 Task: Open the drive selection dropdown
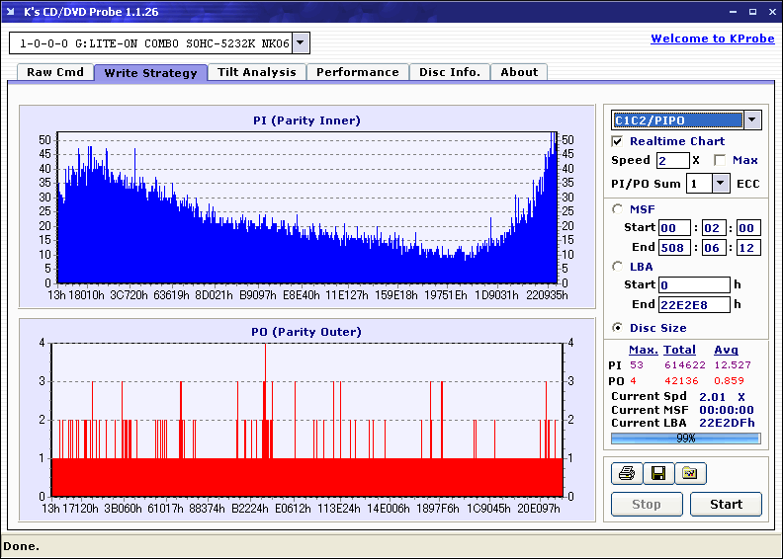(302, 43)
